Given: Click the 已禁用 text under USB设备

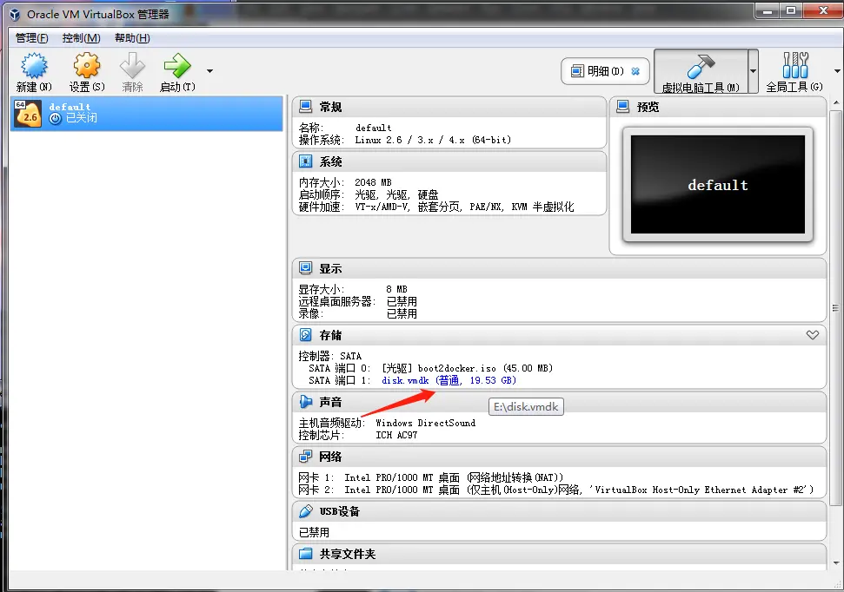Looking at the screenshot, I should coord(314,532).
